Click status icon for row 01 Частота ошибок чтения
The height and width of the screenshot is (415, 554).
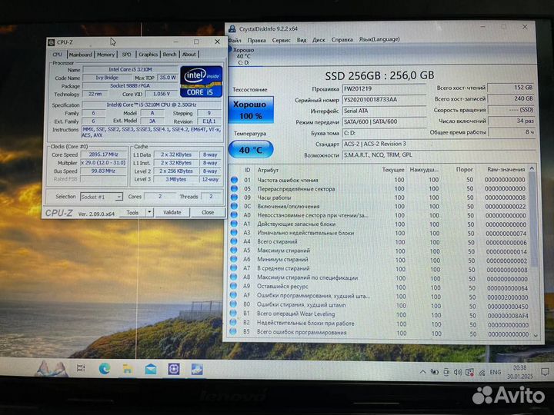234,180
